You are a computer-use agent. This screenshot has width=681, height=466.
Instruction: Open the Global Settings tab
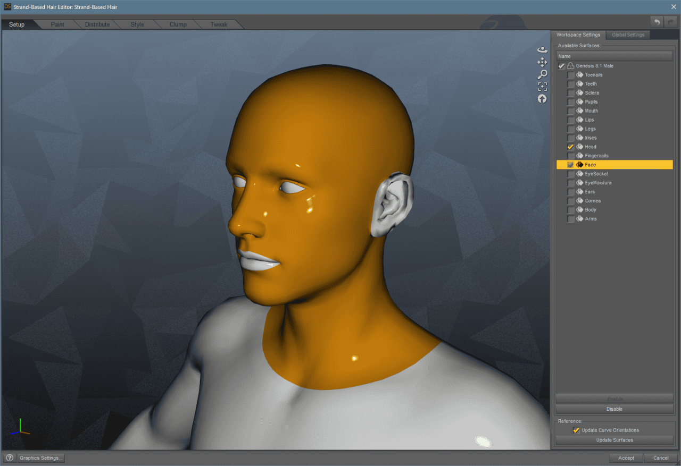[x=628, y=35]
